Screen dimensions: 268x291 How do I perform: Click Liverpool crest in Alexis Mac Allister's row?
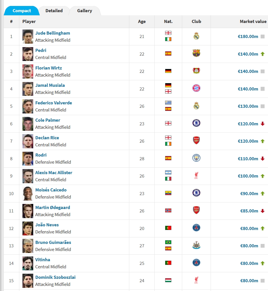(x=196, y=176)
